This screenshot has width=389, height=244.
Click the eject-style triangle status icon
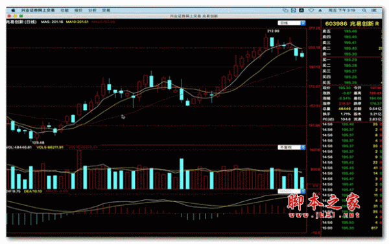click(320, 10)
